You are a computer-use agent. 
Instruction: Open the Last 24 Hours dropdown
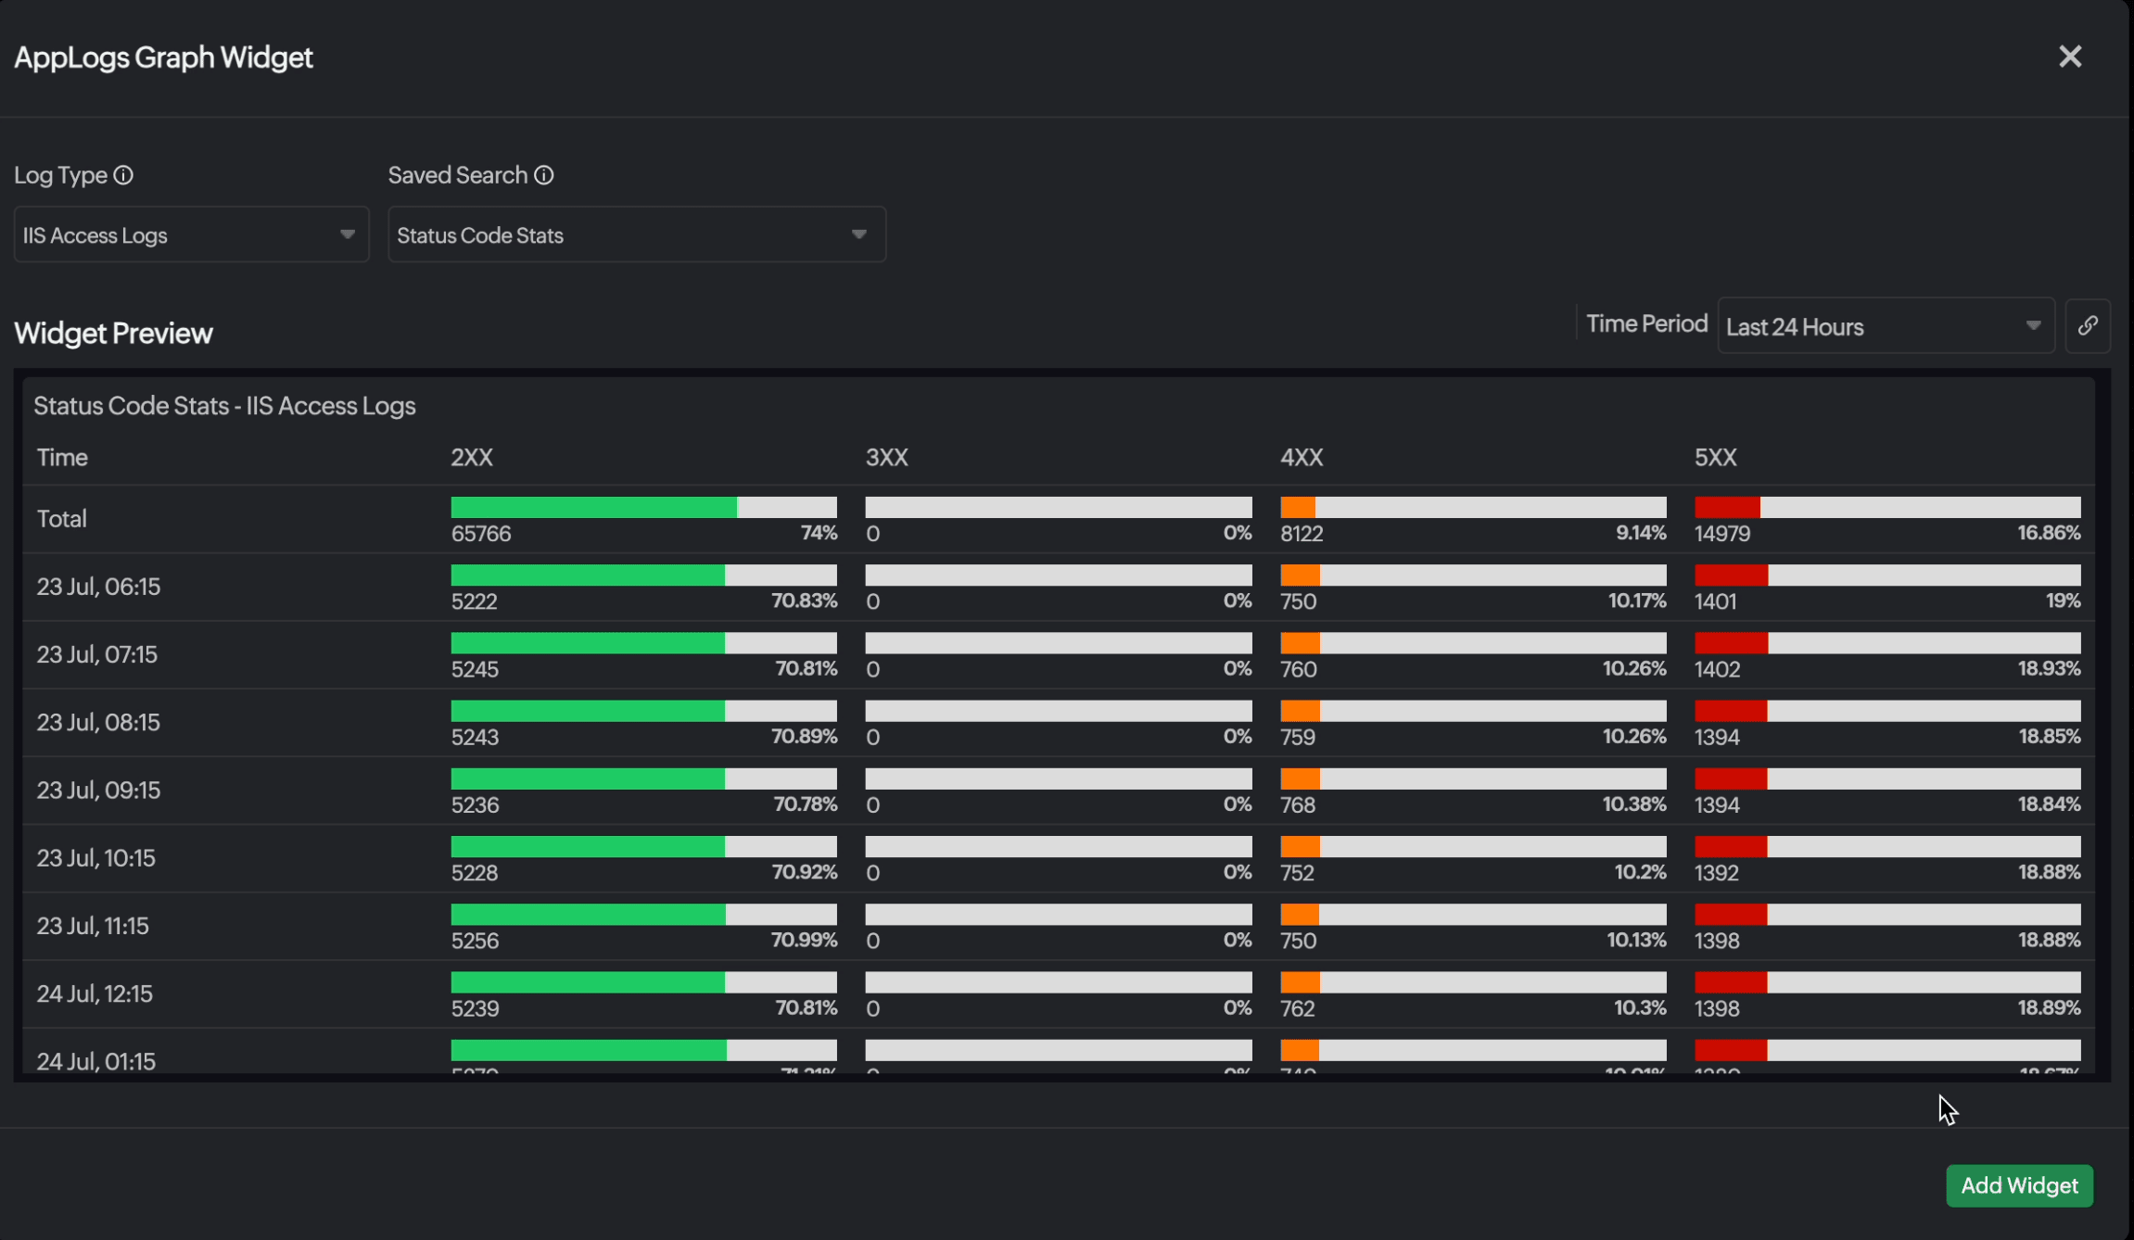pyautogui.click(x=1885, y=327)
